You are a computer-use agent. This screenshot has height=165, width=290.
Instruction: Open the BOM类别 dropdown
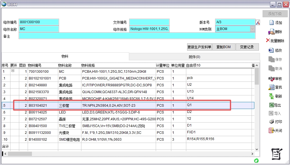[x=252, y=29]
